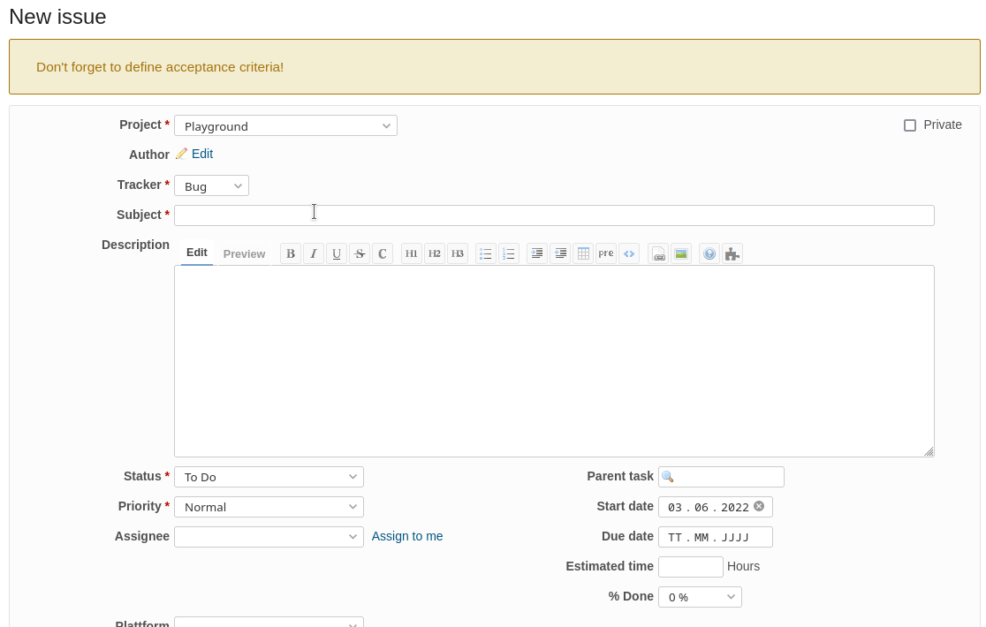
Task: Apply italic formatting to description text
Action: click(x=314, y=254)
